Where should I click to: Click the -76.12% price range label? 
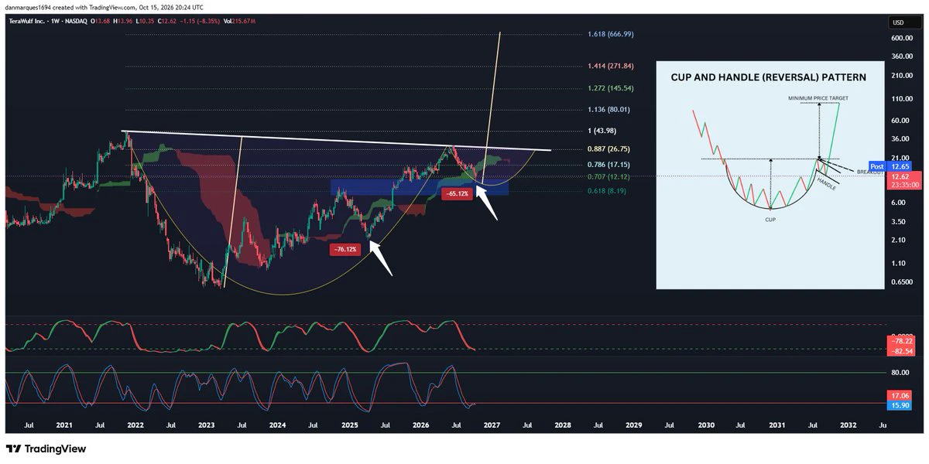pyautogui.click(x=344, y=249)
